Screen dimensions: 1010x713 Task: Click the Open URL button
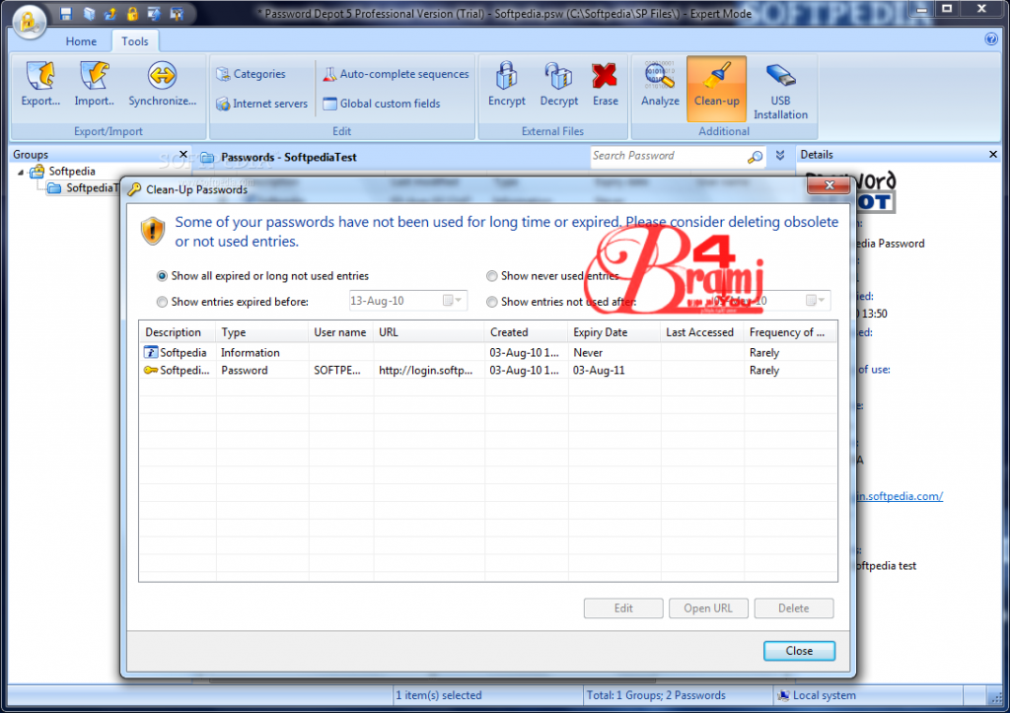(x=708, y=608)
